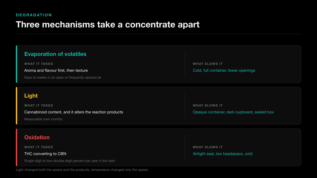Click the yellow accent bar on Light card

16,106
